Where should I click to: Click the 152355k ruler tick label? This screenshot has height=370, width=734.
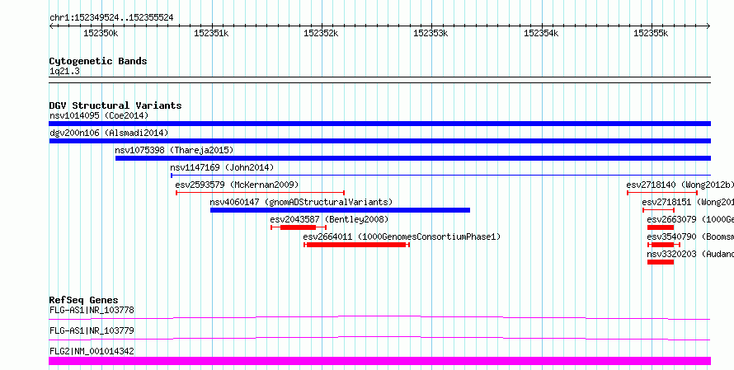point(651,33)
